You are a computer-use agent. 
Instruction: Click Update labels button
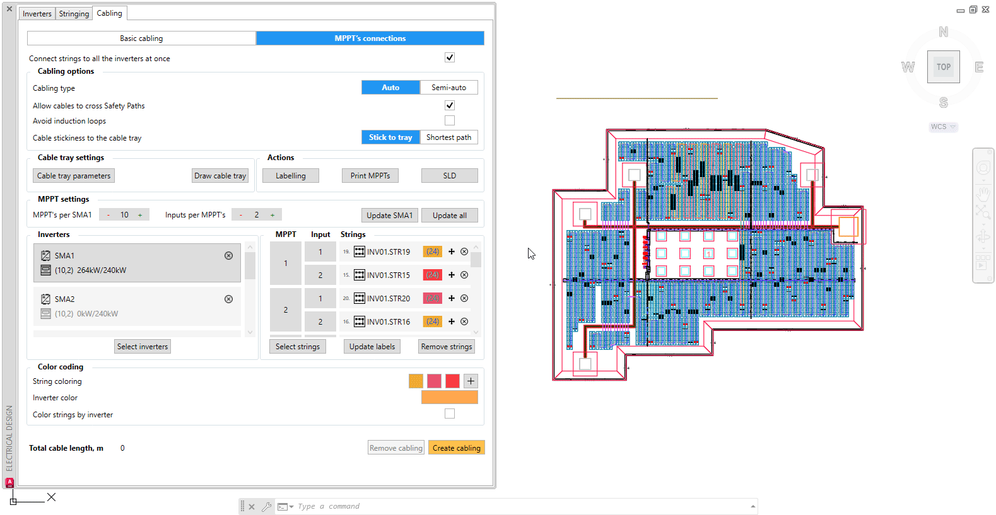tap(372, 347)
